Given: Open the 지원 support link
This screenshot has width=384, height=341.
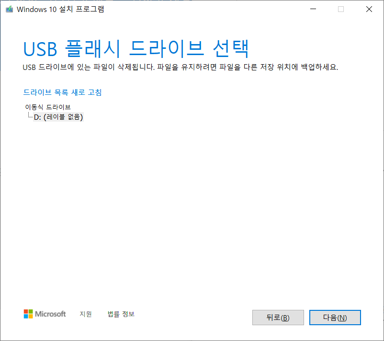Looking at the screenshot, I should 86,314.
